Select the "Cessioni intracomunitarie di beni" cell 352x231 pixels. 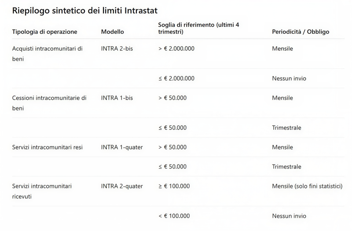click(49, 103)
